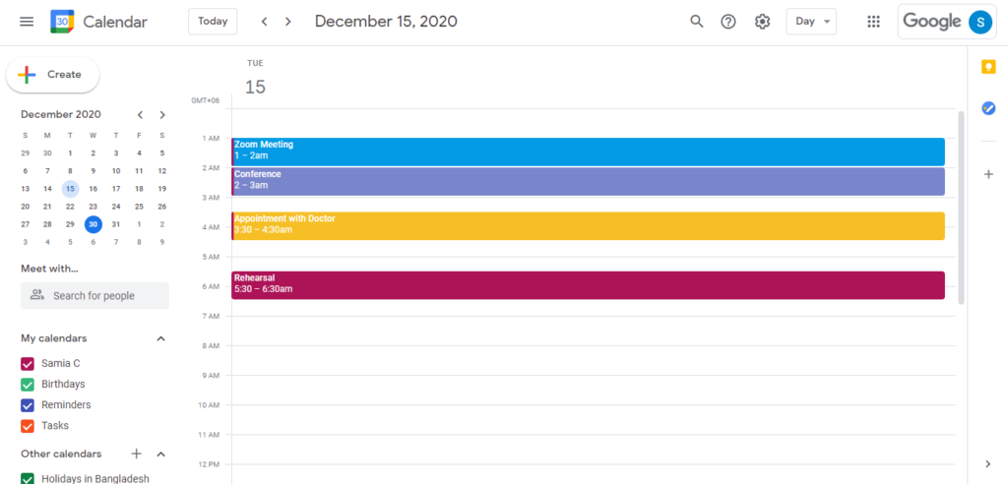
Task: Toggle the Birthdays calendar checkbox
Action: (x=28, y=385)
